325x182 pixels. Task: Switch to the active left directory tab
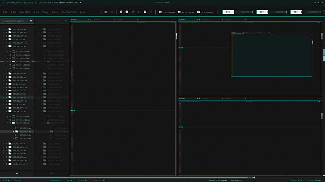coord(17,21)
